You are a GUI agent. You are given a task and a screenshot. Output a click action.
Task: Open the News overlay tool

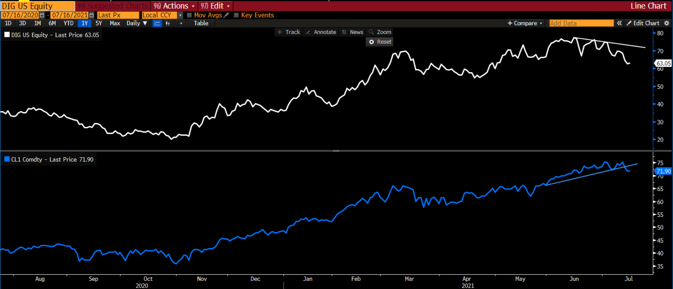[353, 32]
